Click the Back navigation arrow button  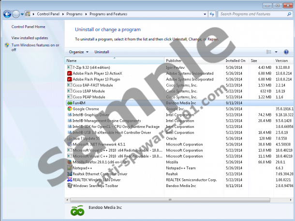(x=7, y=14)
